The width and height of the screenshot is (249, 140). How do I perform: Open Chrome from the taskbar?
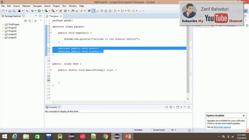point(105,136)
